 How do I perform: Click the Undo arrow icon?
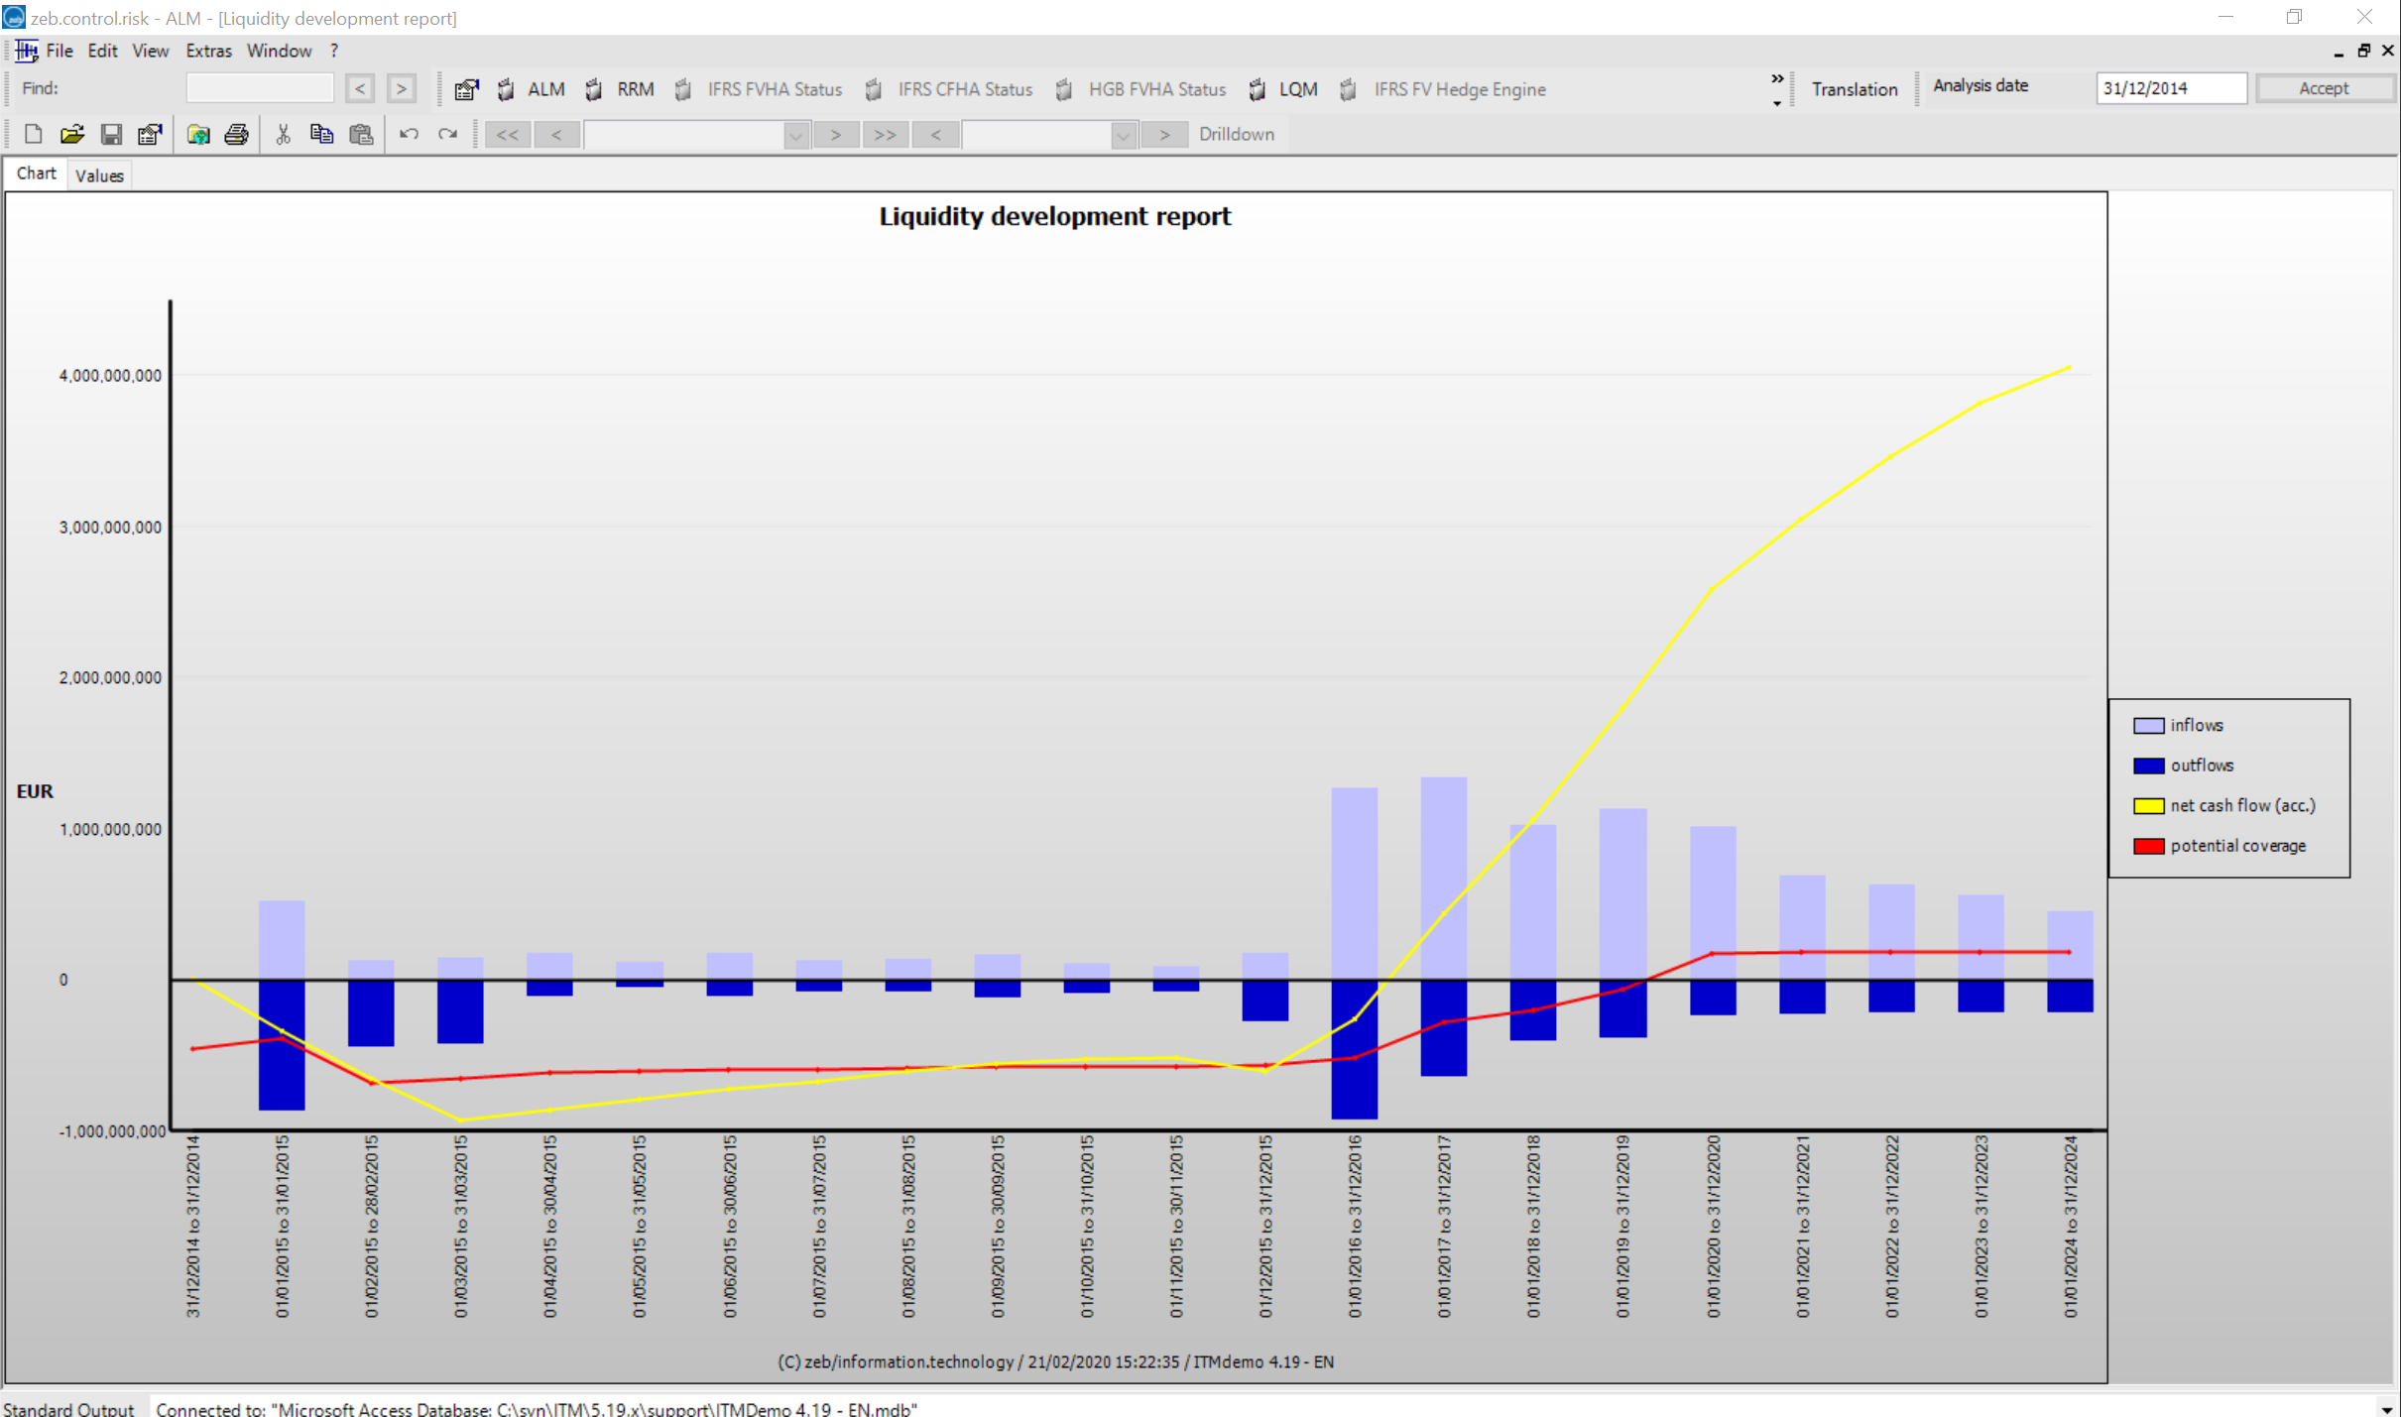409,134
